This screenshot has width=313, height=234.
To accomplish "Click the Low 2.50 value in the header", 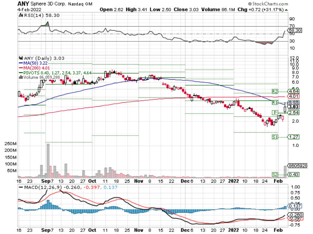I will pos(161,10).
